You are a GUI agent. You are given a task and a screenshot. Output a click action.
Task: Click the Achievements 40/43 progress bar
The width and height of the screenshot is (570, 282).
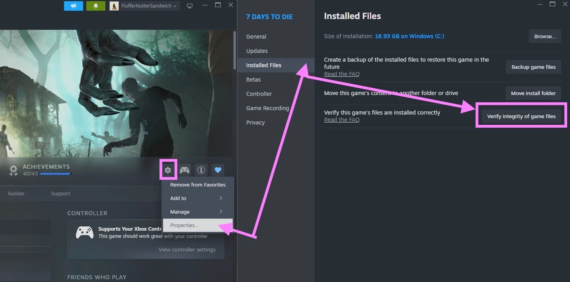(55, 174)
